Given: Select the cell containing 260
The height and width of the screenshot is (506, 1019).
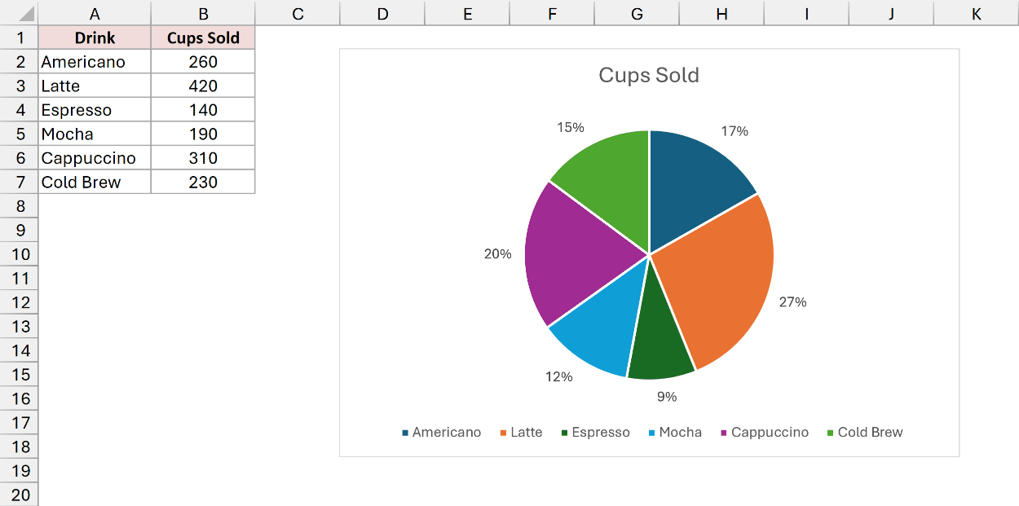Looking at the screenshot, I should (x=203, y=62).
